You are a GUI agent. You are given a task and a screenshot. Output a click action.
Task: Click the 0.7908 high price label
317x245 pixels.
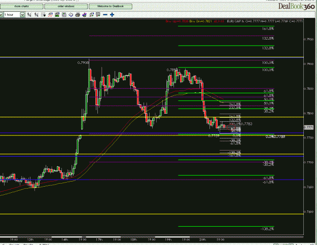tap(83, 63)
